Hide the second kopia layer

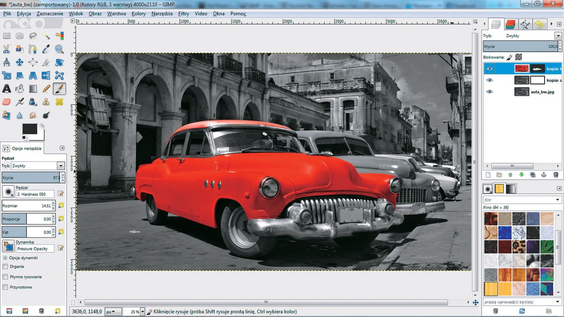[x=490, y=80]
